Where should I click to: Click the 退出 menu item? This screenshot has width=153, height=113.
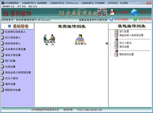coord(35,6)
